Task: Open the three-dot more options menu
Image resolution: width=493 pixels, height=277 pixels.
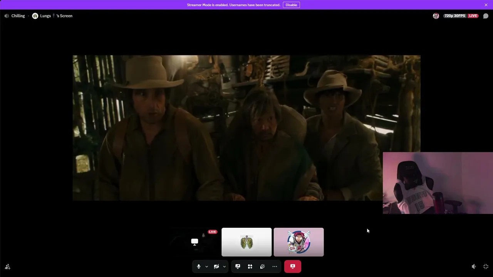Action: pos(275,266)
